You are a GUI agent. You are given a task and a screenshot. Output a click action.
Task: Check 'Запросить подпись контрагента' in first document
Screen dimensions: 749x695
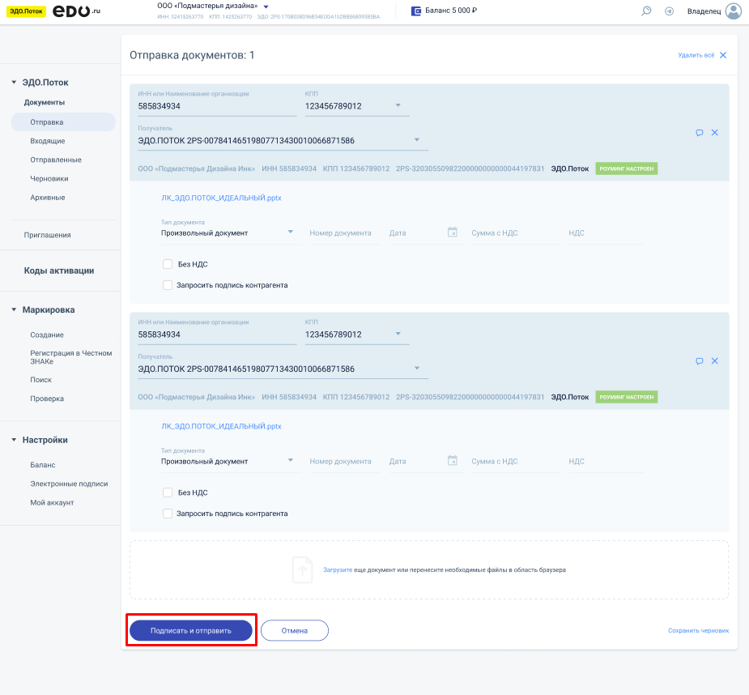point(168,285)
